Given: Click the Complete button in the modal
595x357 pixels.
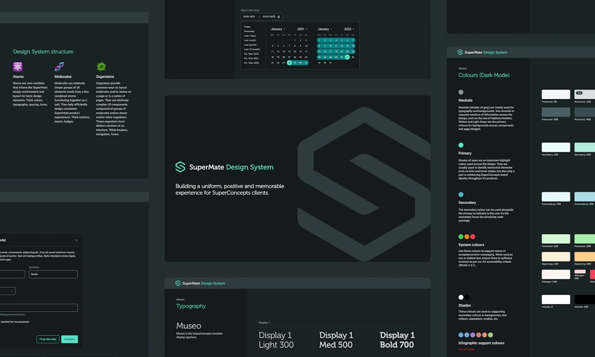Looking at the screenshot, I should [x=70, y=339].
